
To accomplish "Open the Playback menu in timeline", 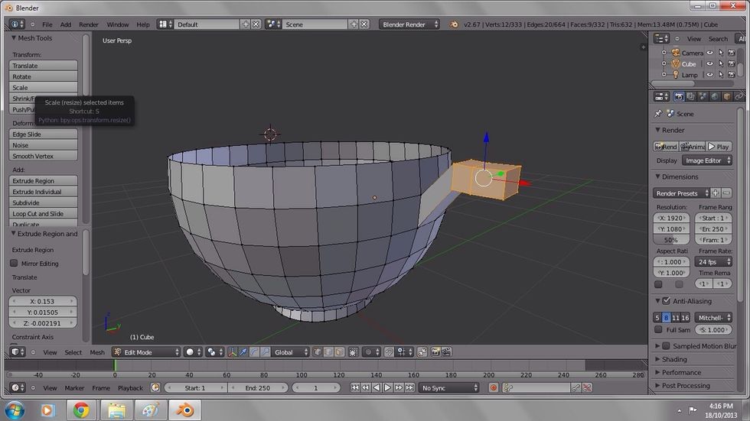I will (x=130, y=388).
